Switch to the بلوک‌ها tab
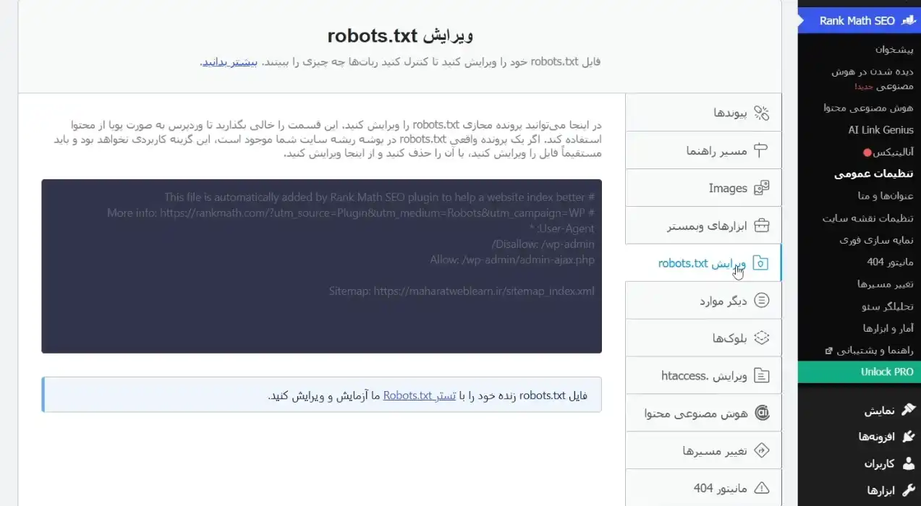 (x=703, y=338)
